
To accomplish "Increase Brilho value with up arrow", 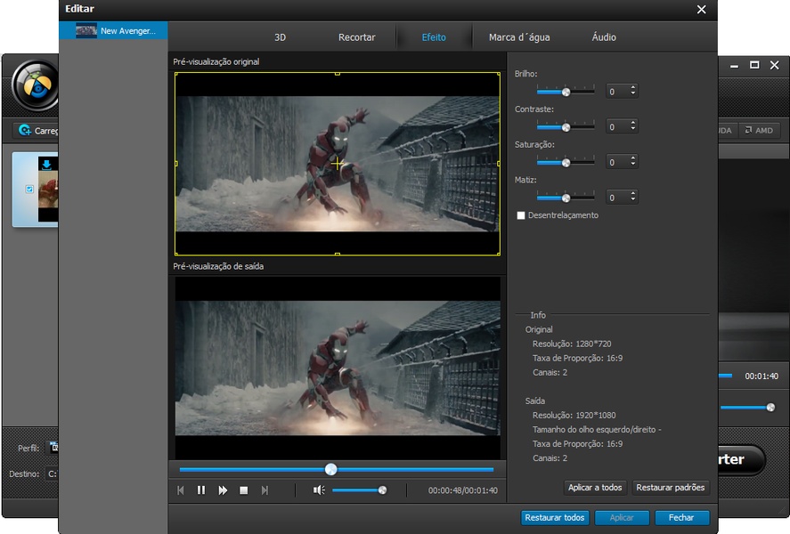I will pos(633,87).
